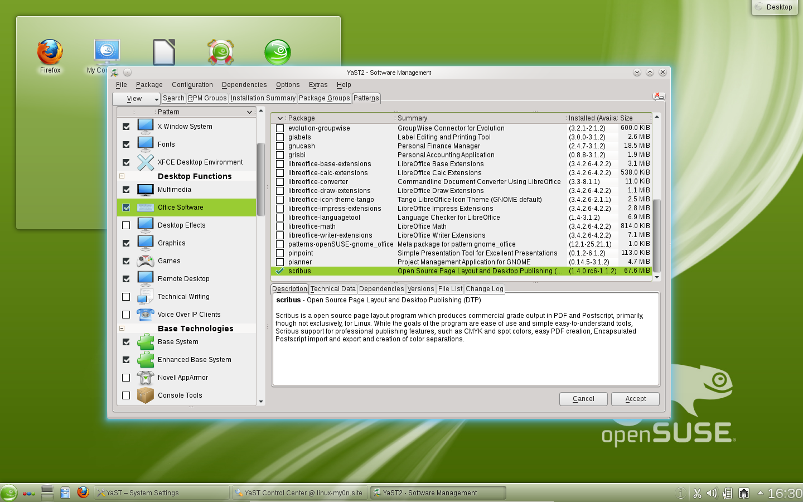Click the Accept button
Screen dimensions: 803x502
point(635,399)
